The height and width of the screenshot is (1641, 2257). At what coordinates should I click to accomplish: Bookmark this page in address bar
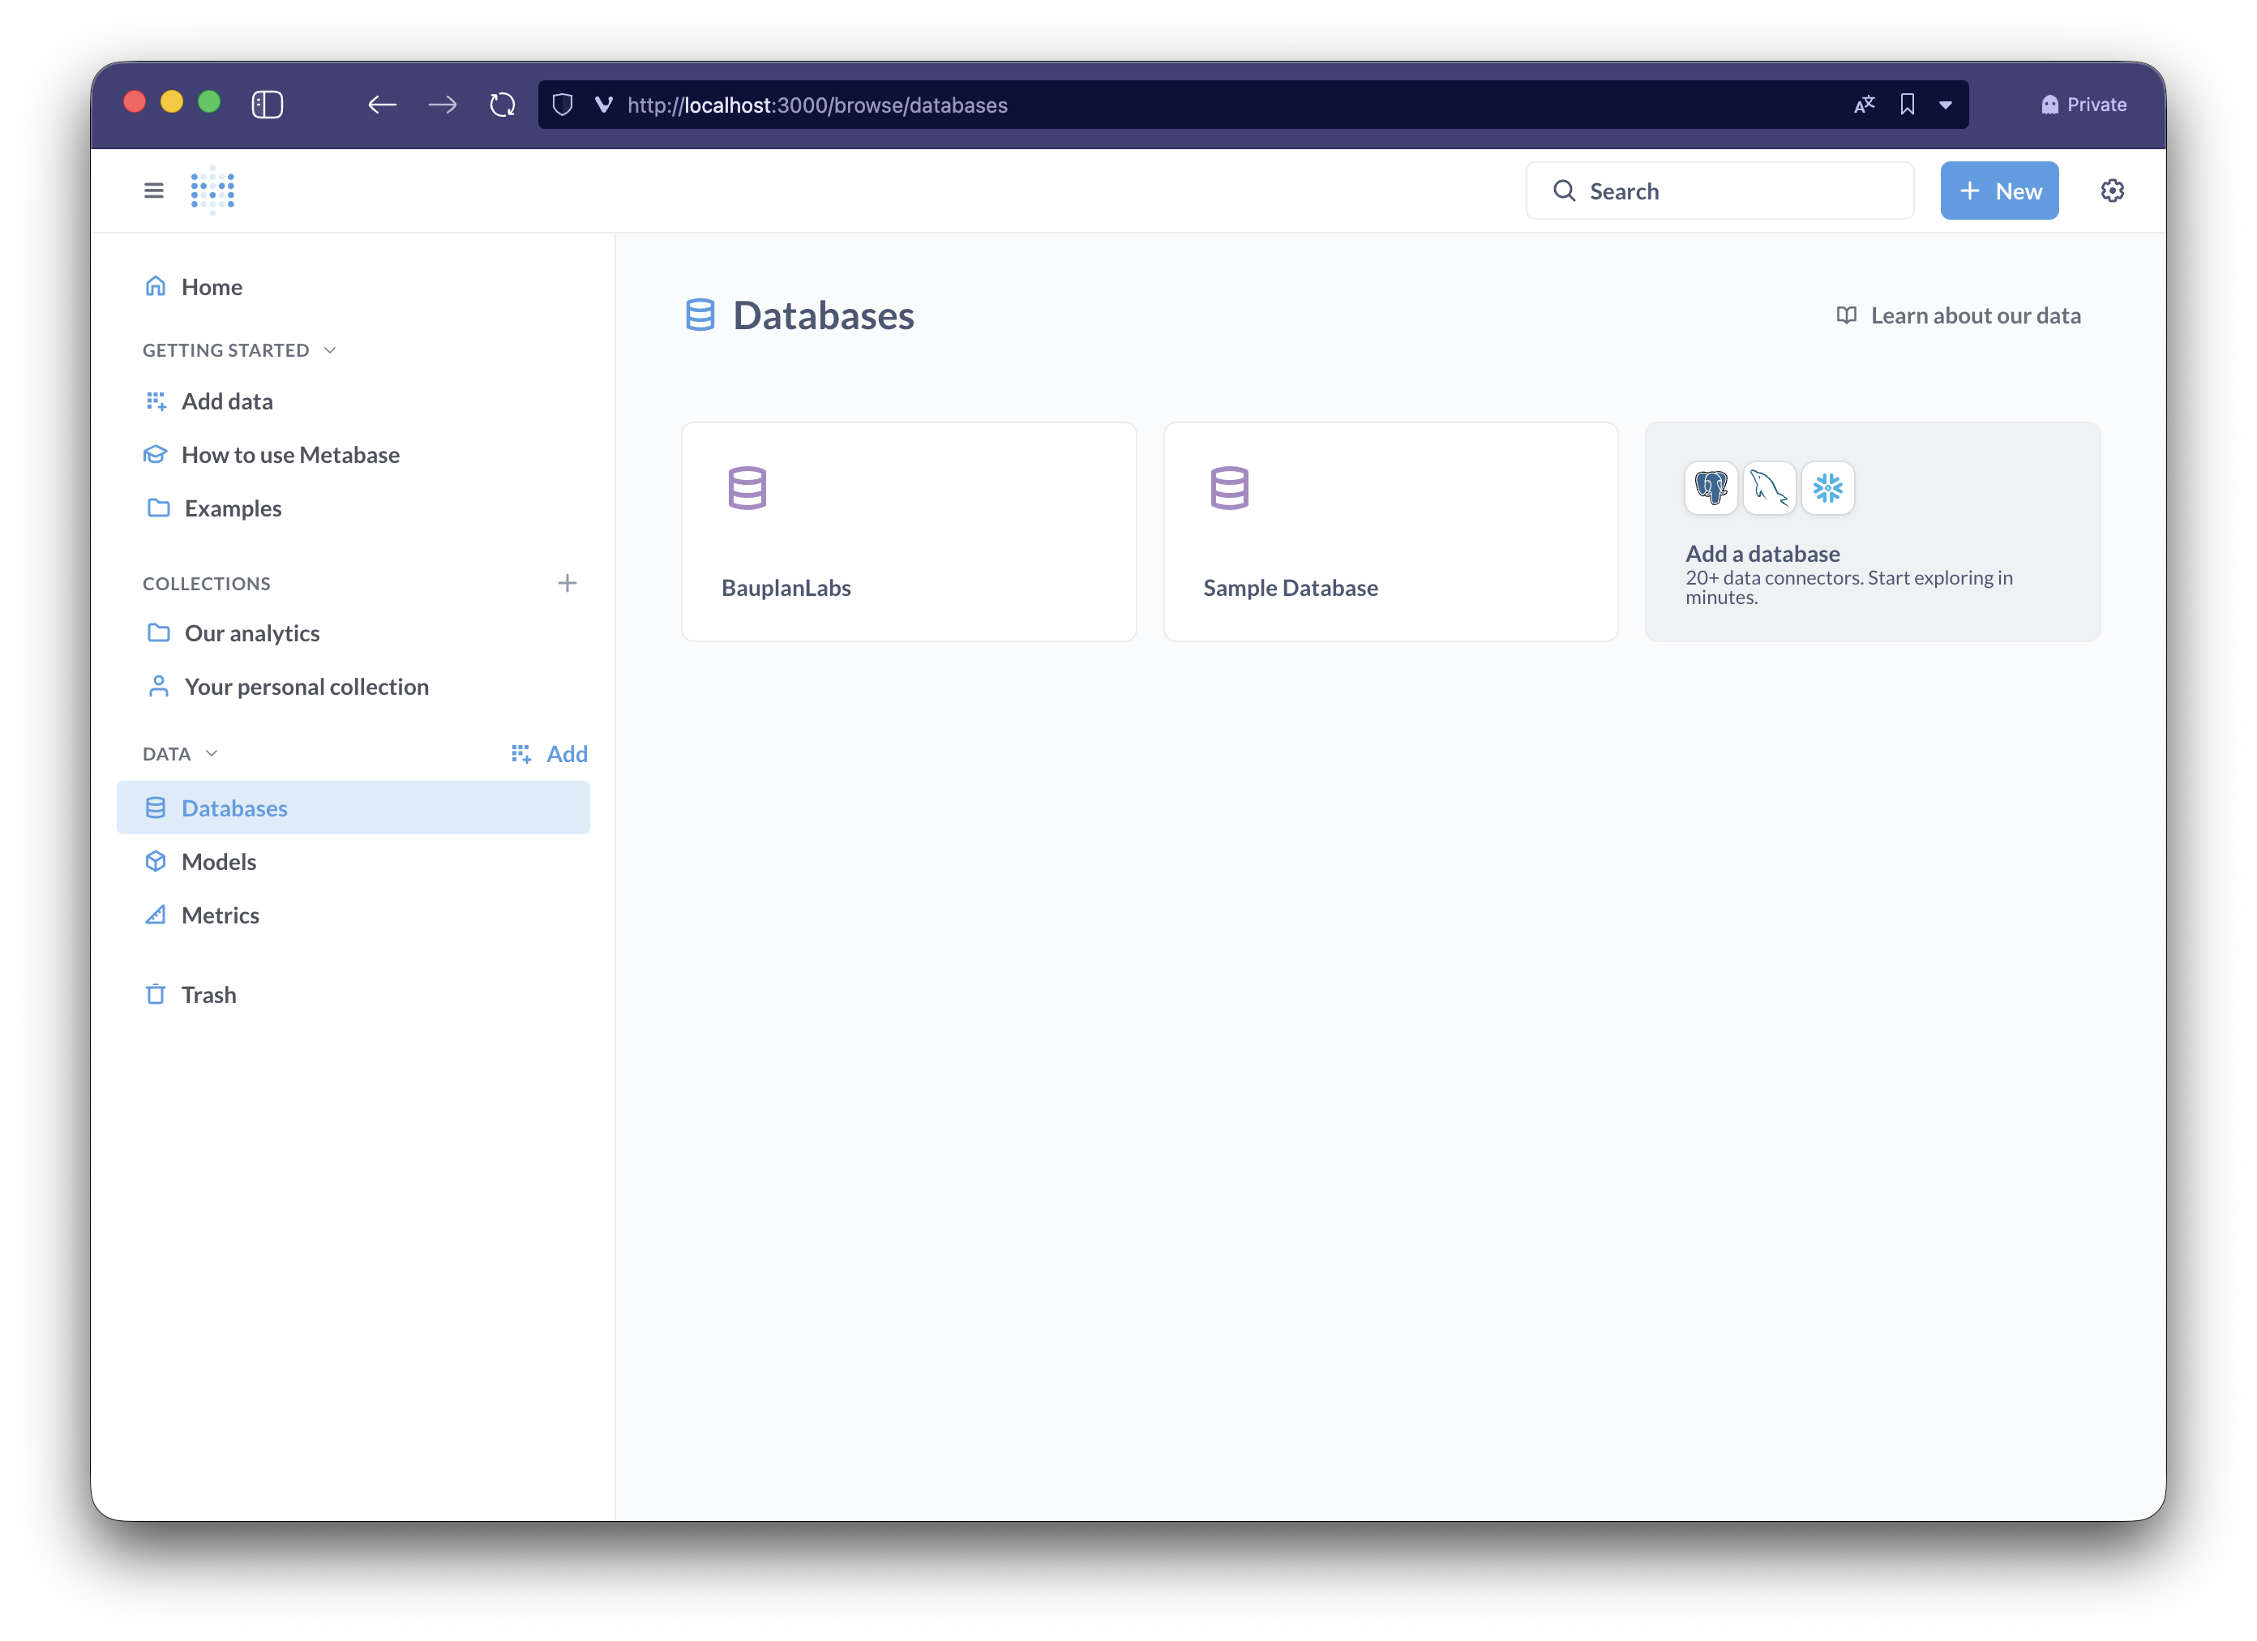point(1907,105)
